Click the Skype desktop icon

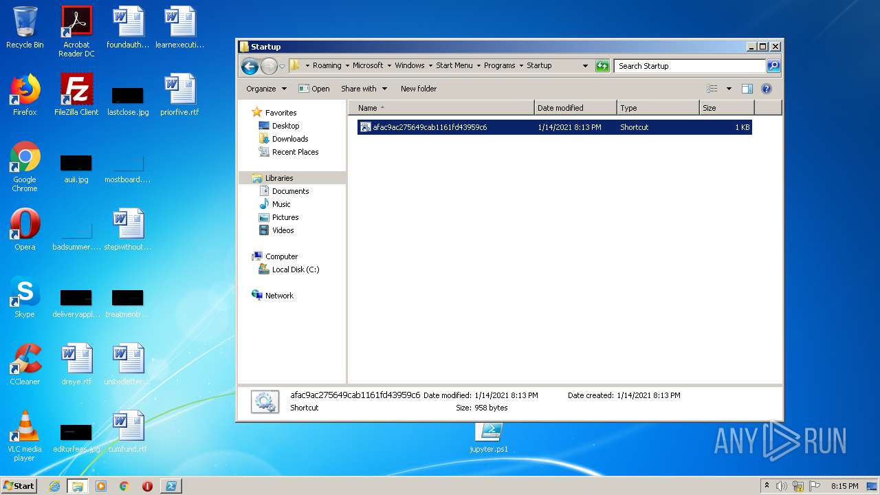coord(25,297)
